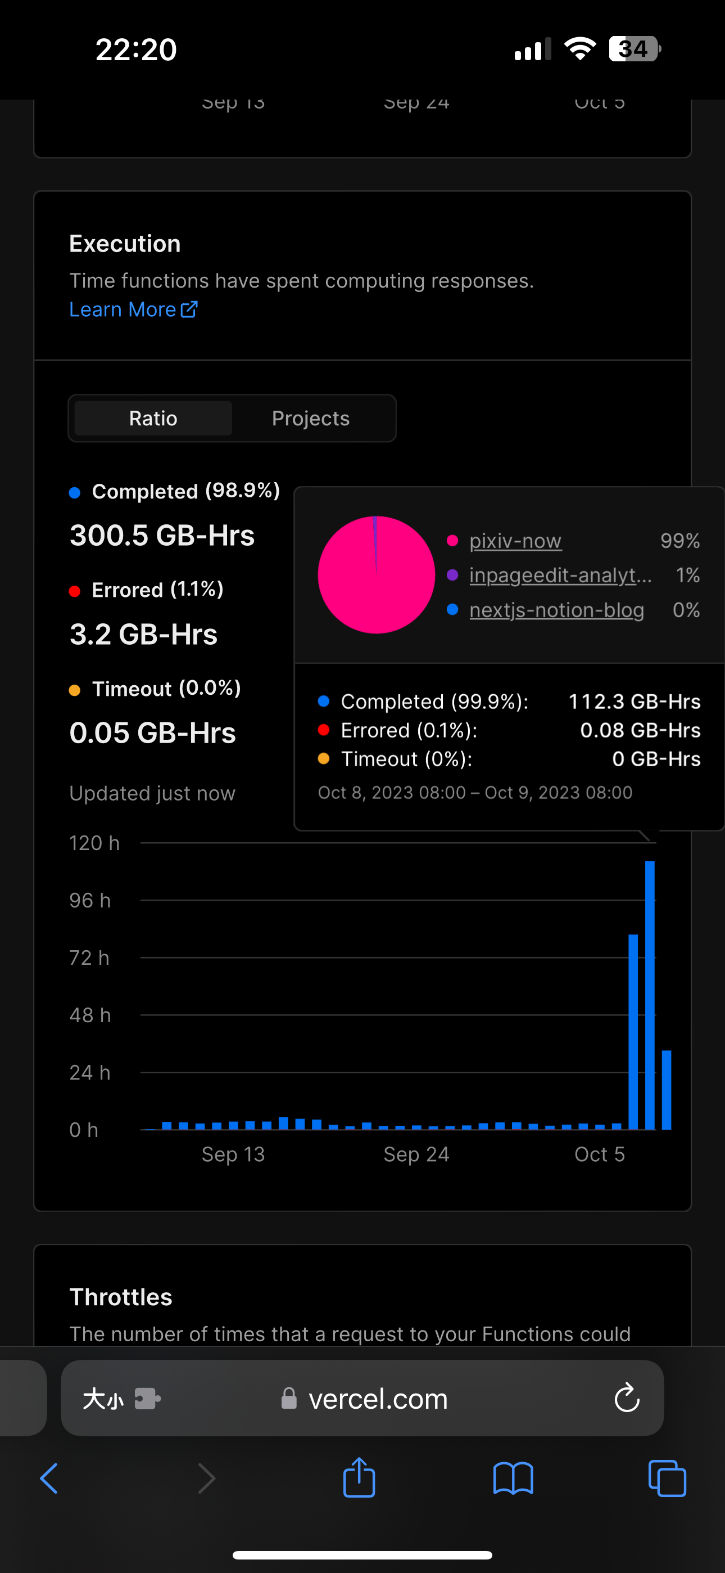This screenshot has width=725, height=1573.
Task: Click the lock icon in address bar
Action: tap(289, 1399)
